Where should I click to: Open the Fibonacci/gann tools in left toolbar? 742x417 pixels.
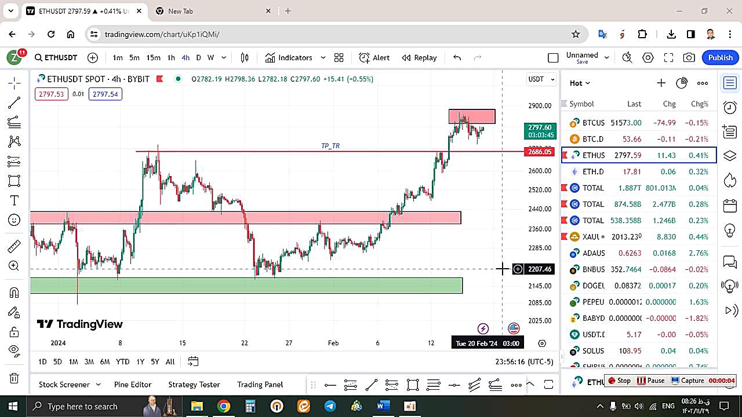pos(14,122)
